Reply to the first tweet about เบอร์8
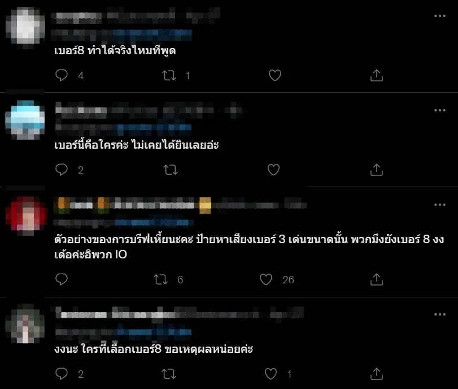The image size is (458, 389). click(x=62, y=75)
